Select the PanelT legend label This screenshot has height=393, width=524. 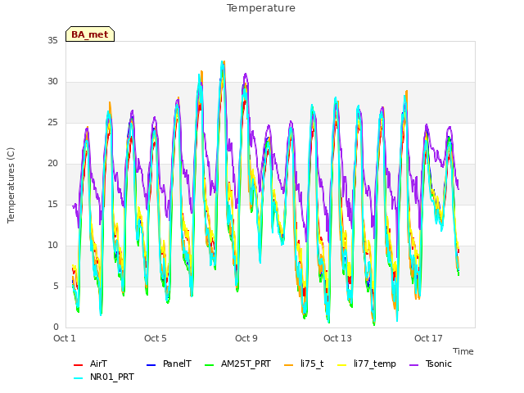pyautogui.click(x=177, y=364)
